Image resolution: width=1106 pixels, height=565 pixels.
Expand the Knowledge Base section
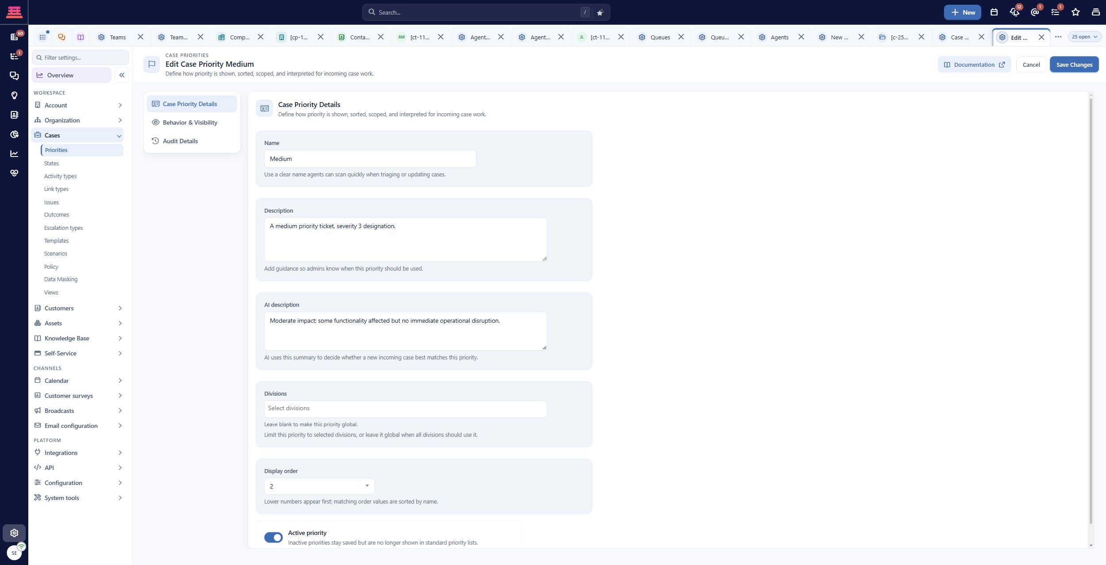click(77, 338)
